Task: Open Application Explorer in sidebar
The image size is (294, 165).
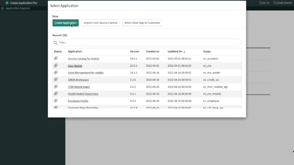Action: pyautogui.click(x=18, y=8)
